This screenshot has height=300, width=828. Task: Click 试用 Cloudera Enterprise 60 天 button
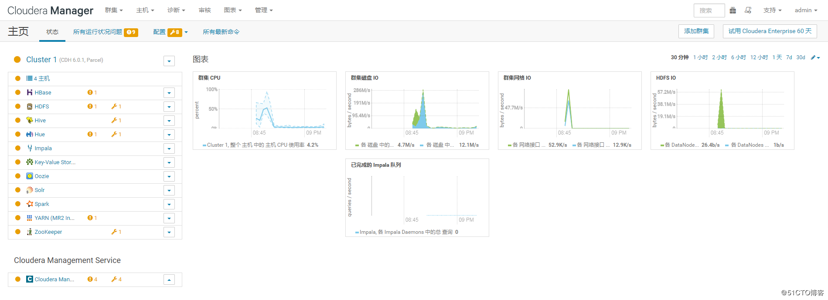(x=770, y=31)
